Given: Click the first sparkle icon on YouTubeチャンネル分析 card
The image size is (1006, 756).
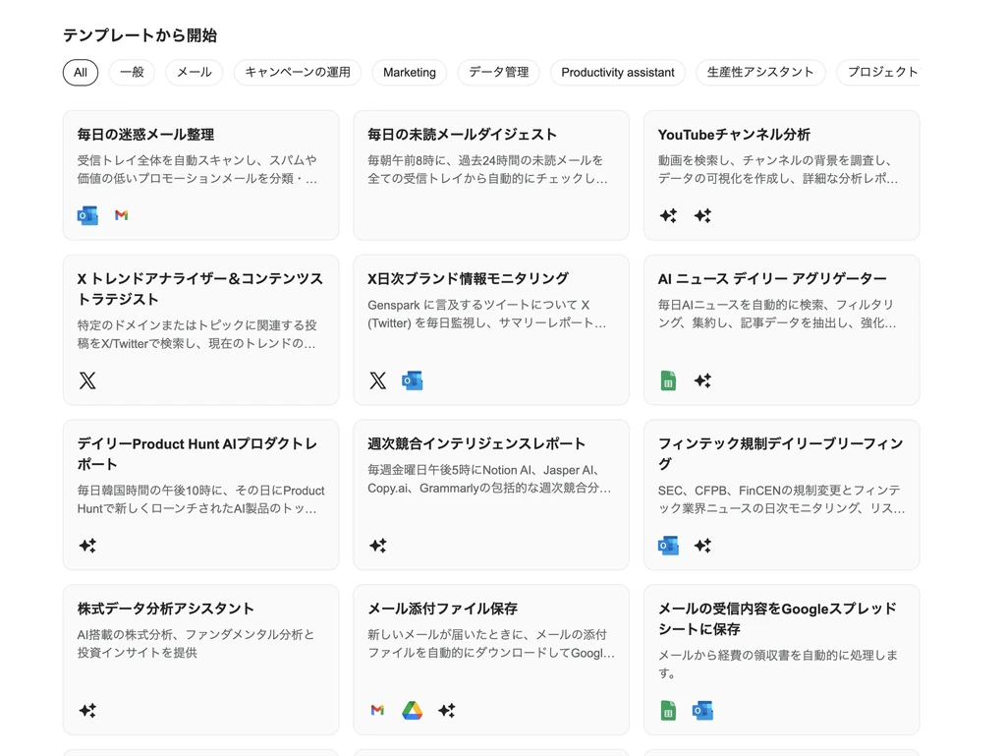Looking at the screenshot, I should [668, 214].
